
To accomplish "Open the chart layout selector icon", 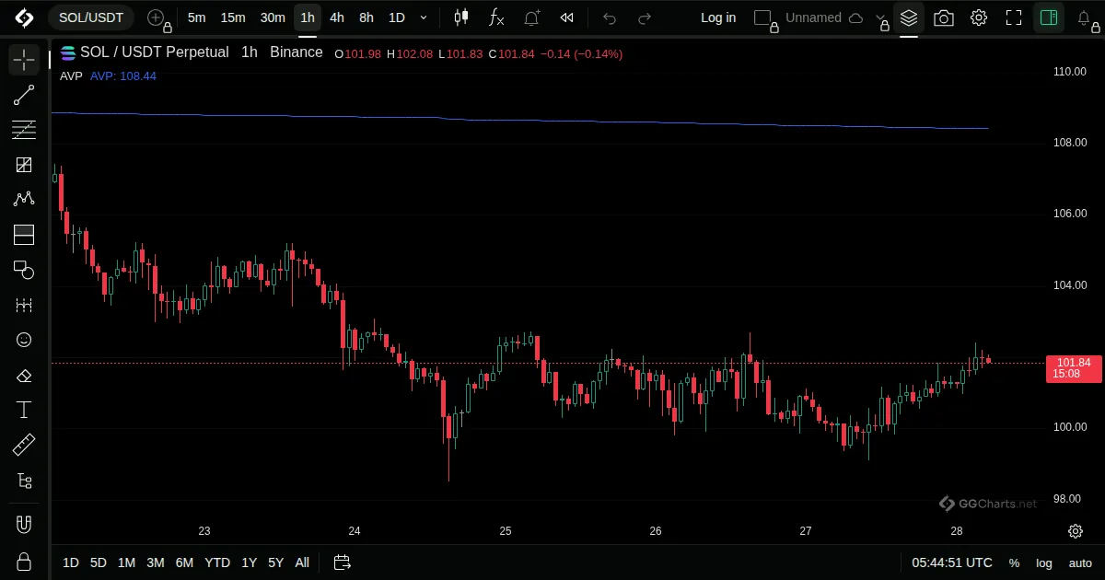I will click(762, 17).
